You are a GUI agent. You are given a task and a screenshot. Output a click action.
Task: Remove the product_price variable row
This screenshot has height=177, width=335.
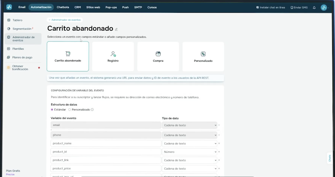[x=219, y=168]
